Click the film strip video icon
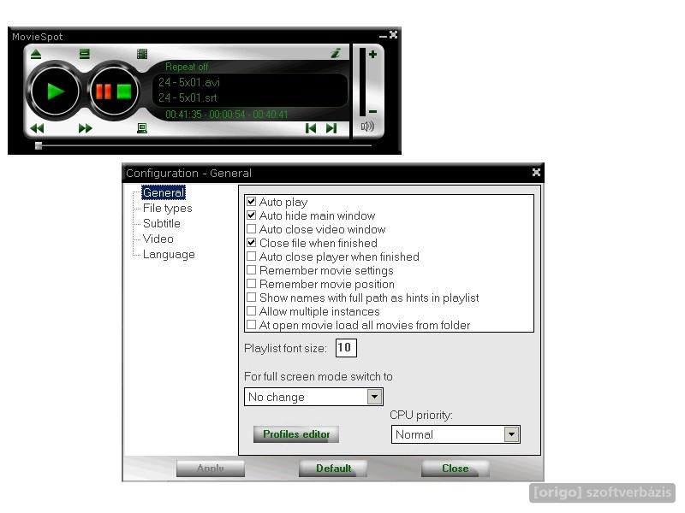The height and width of the screenshot is (513, 685). coord(142,54)
